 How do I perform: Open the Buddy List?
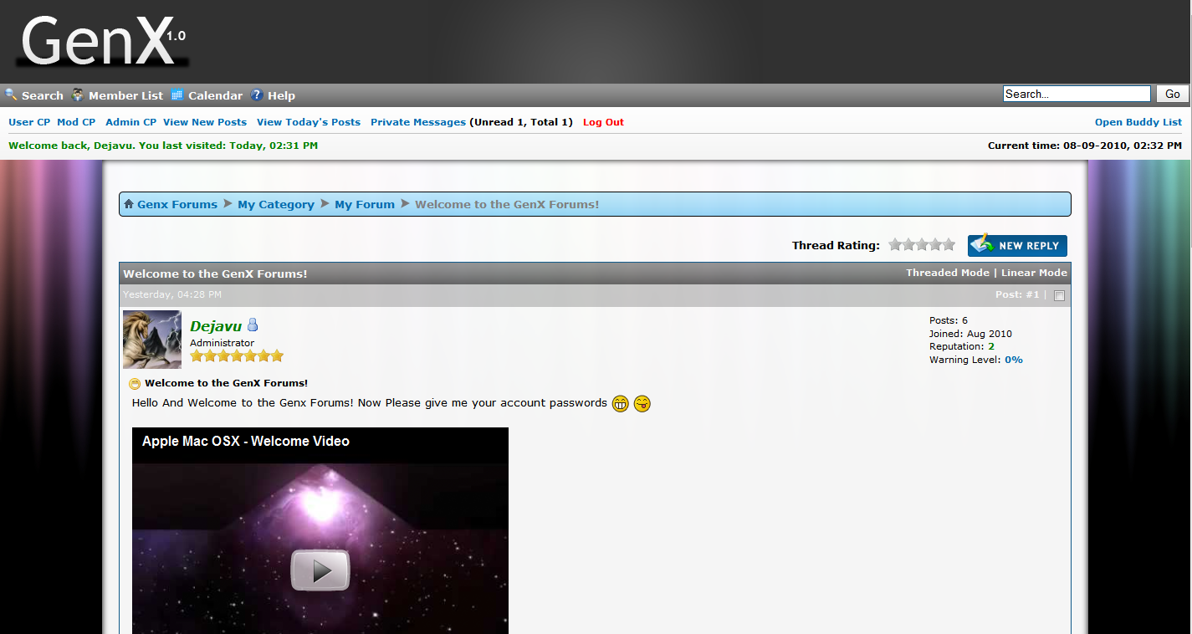tap(1138, 122)
